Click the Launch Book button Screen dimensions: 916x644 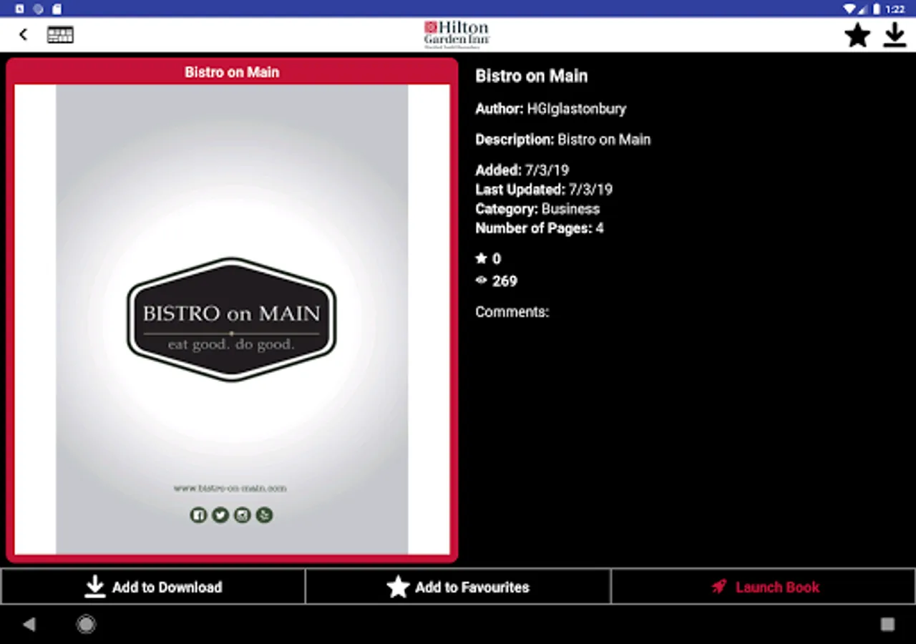pos(764,587)
